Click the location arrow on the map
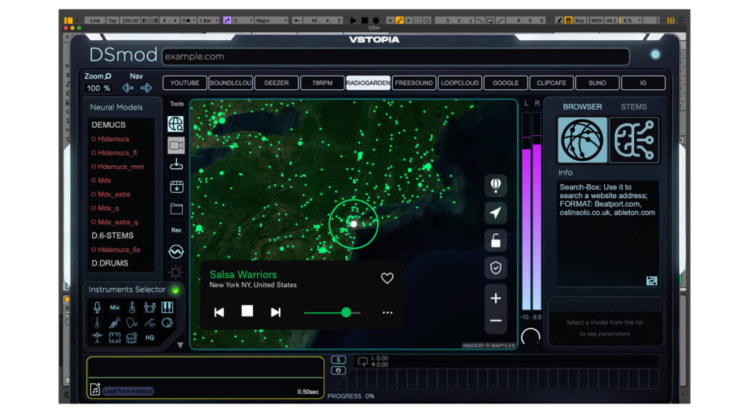The width and height of the screenshot is (749, 413). pyautogui.click(x=496, y=213)
